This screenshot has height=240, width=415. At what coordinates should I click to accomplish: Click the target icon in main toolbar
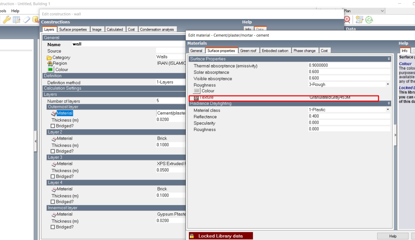pyautogui.click(x=347, y=19)
